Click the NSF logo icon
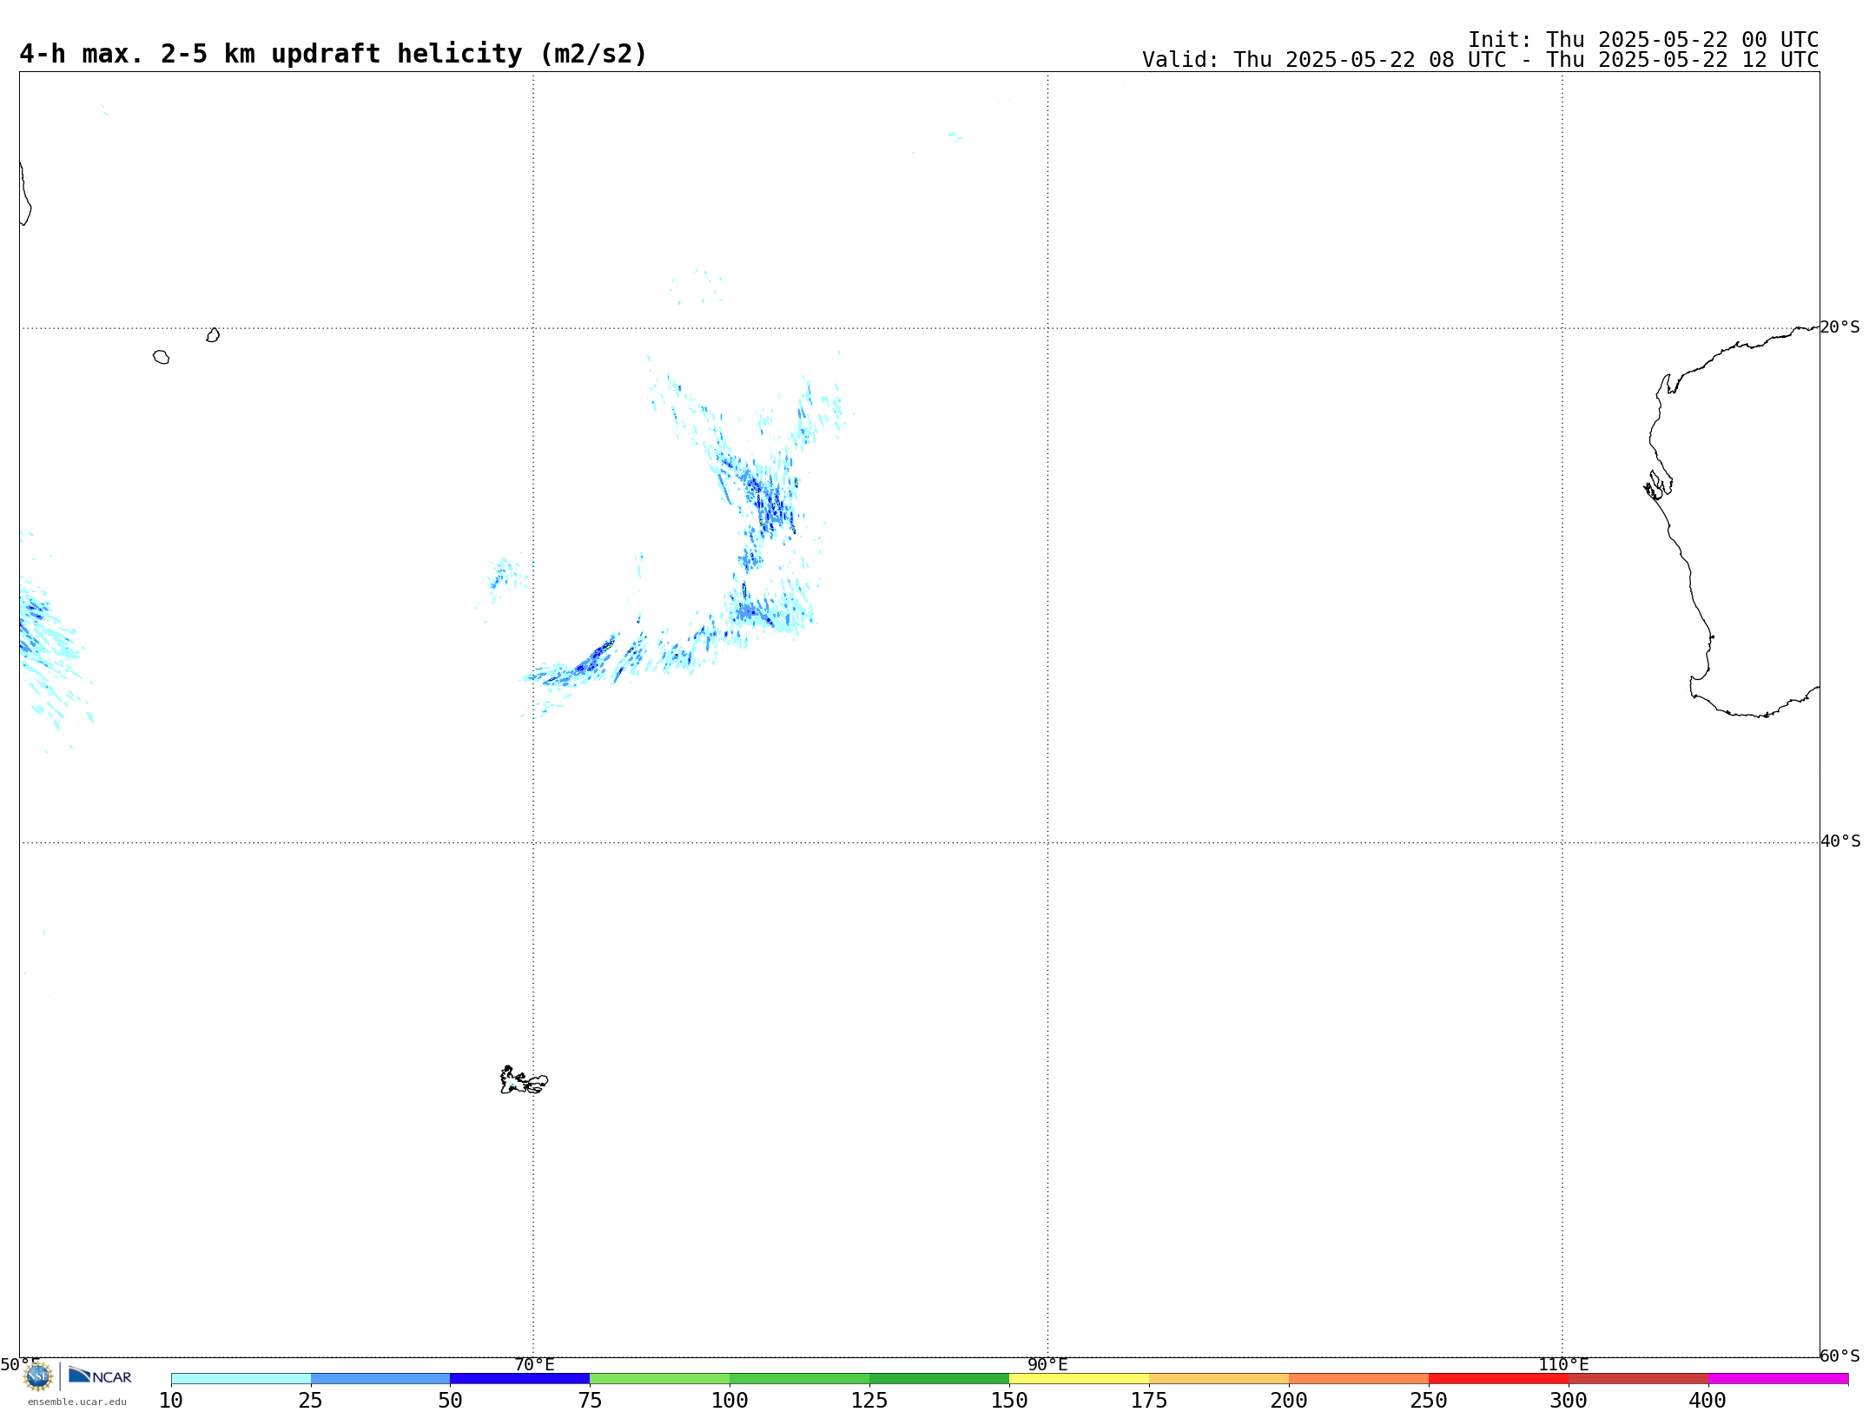Image resolution: width=1876 pixels, height=1412 pixels. [x=38, y=1376]
